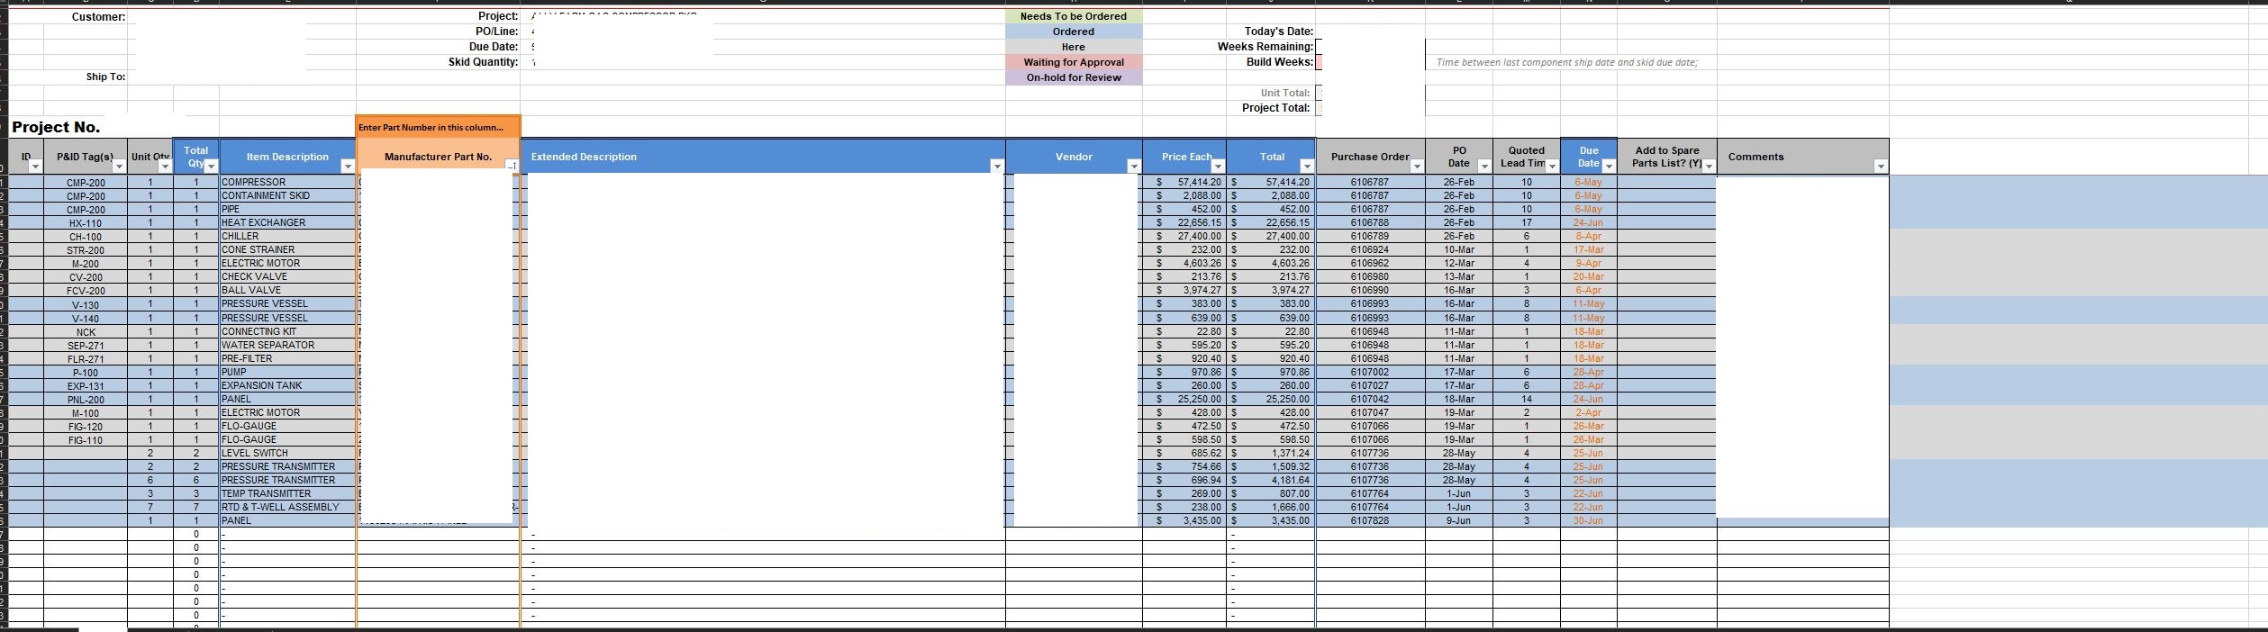Open the Purchase Order filter dropdown
Image resolution: width=2268 pixels, height=632 pixels.
[1417, 167]
